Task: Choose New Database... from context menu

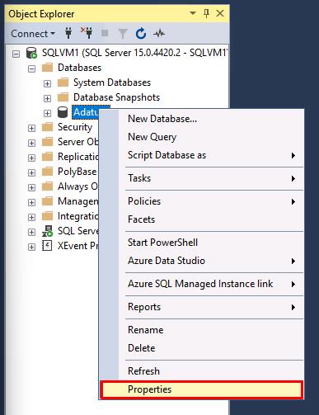Action: tap(201, 119)
